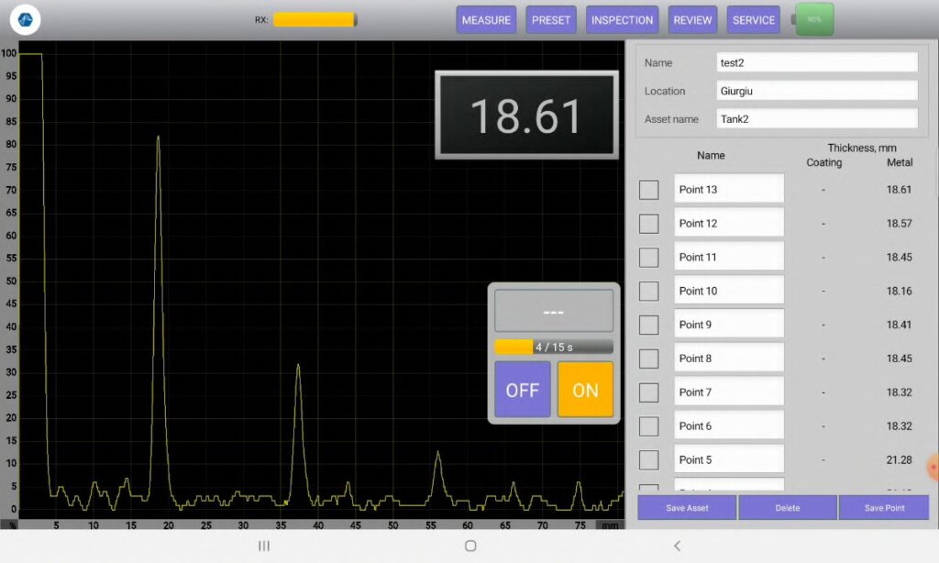Viewport: 939px width, 563px height.
Task: Tap the Android home button
Action: click(x=470, y=546)
